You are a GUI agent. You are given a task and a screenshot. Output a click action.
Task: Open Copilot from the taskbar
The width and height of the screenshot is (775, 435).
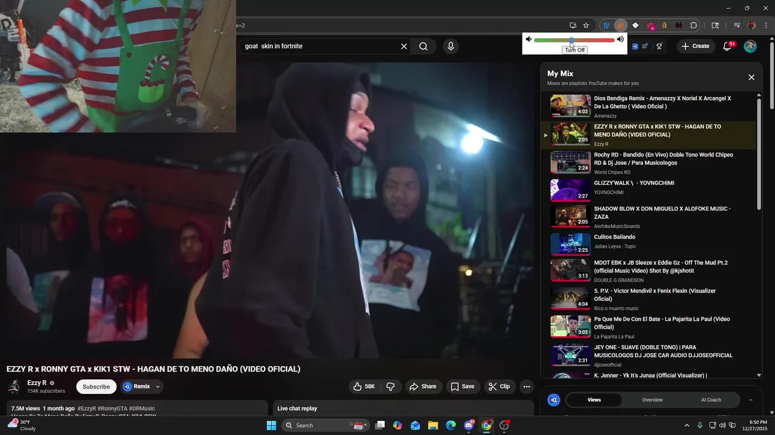click(x=397, y=425)
